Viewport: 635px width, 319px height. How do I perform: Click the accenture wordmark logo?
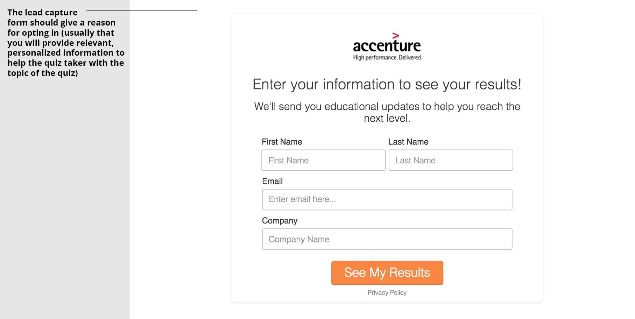(x=387, y=46)
